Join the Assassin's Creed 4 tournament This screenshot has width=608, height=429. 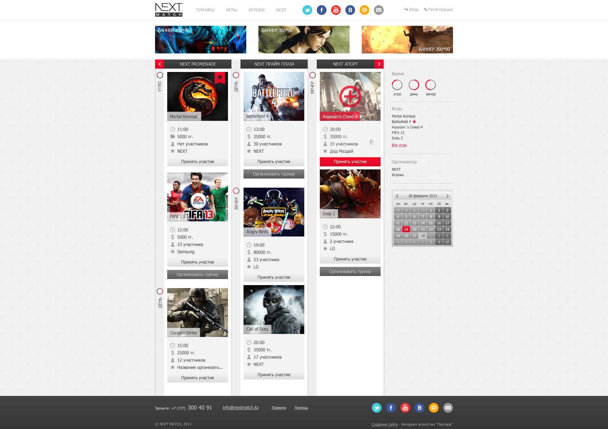coord(350,162)
